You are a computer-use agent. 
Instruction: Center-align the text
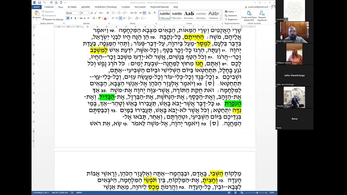coord(117,18)
